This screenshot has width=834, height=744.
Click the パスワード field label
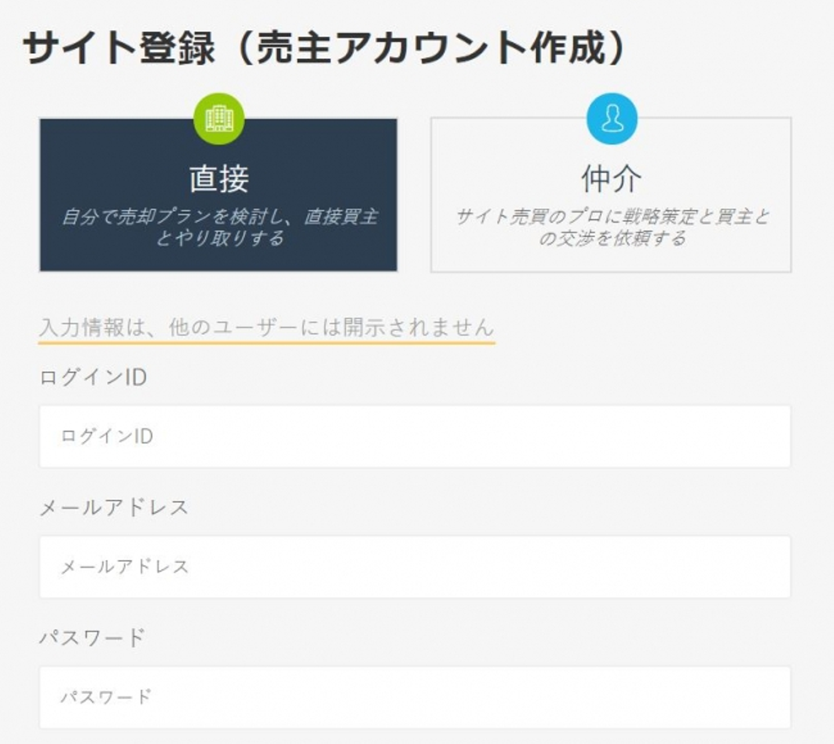[x=92, y=638]
